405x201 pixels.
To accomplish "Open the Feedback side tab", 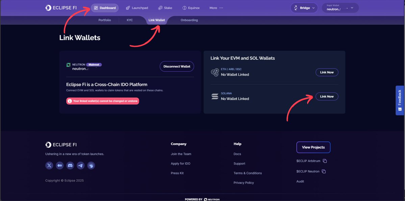I will point(400,100).
